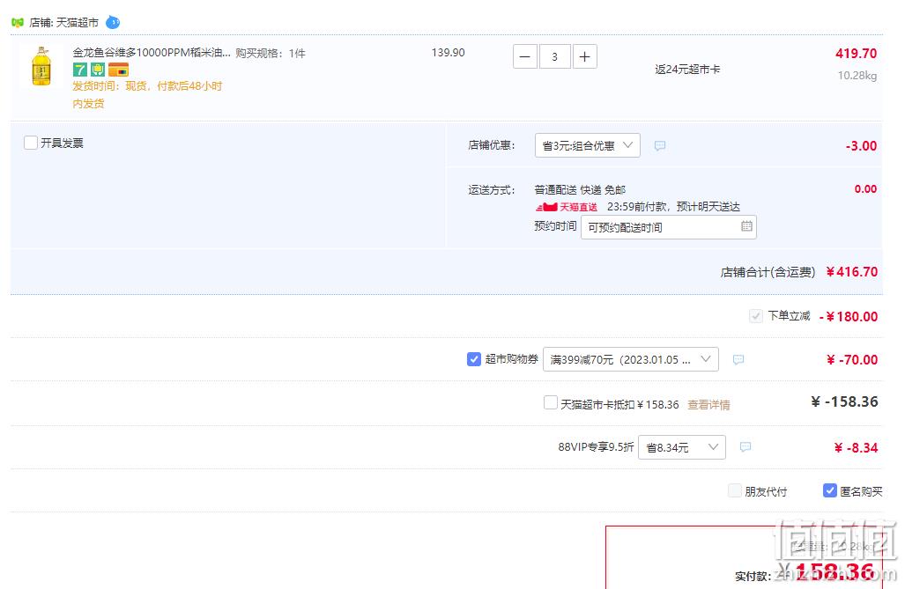Click the 天猫直送 delivery badge icon
Screen dimensions: 905x589
coord(566,207)
